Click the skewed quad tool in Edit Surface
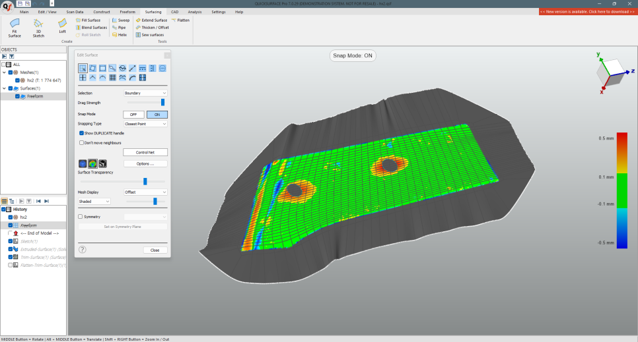 tap(92, 69)
